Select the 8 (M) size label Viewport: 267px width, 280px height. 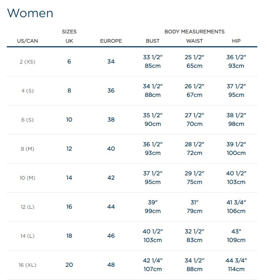28,149
